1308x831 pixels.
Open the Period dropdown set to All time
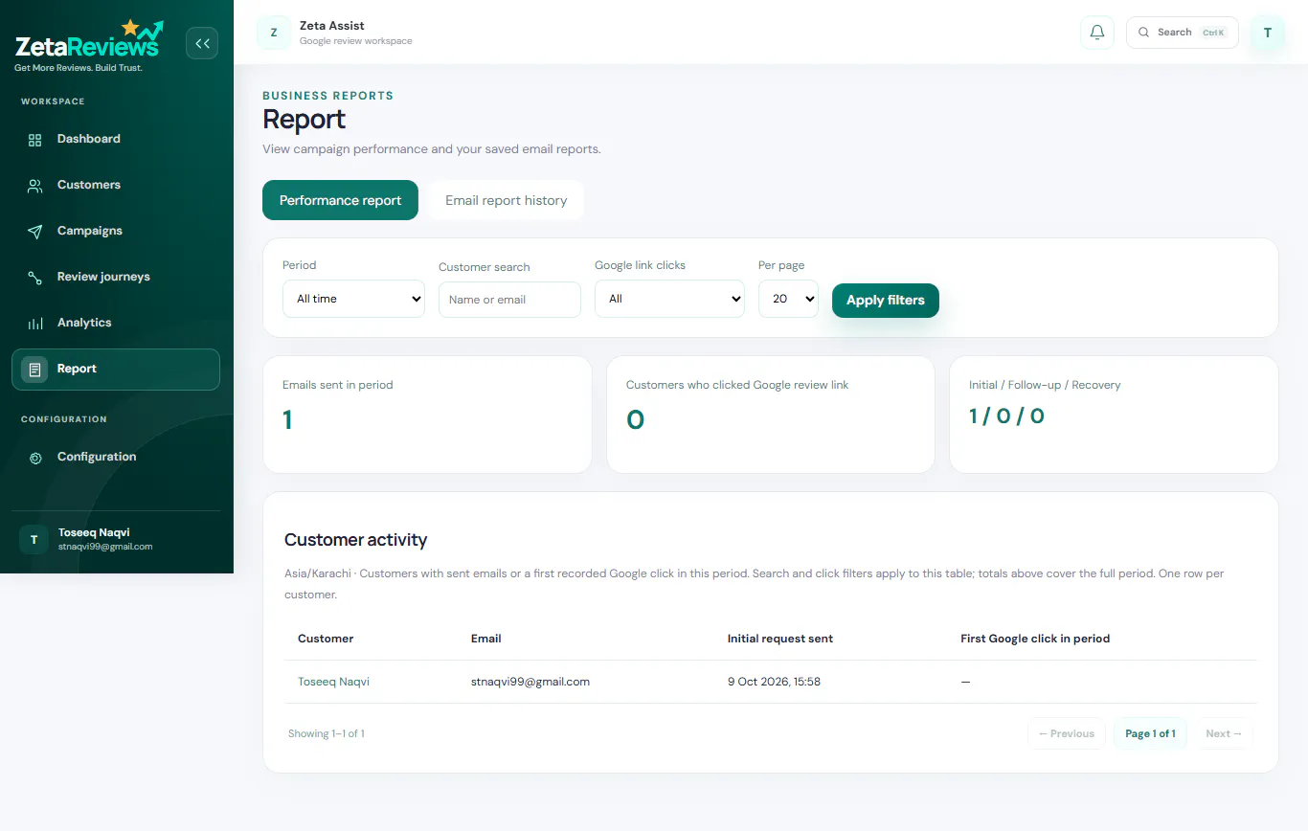pos(353,299)
